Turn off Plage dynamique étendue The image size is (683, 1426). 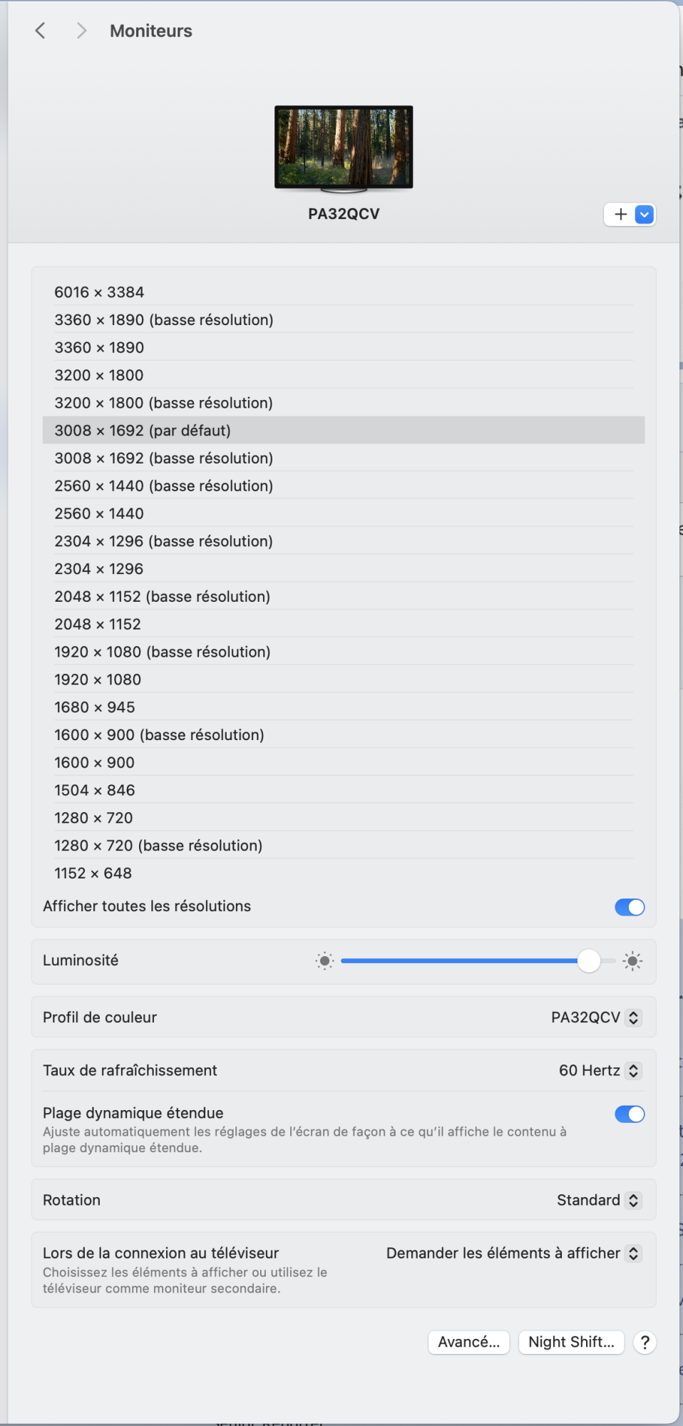pyautogui.click(x=630, y=1114)
